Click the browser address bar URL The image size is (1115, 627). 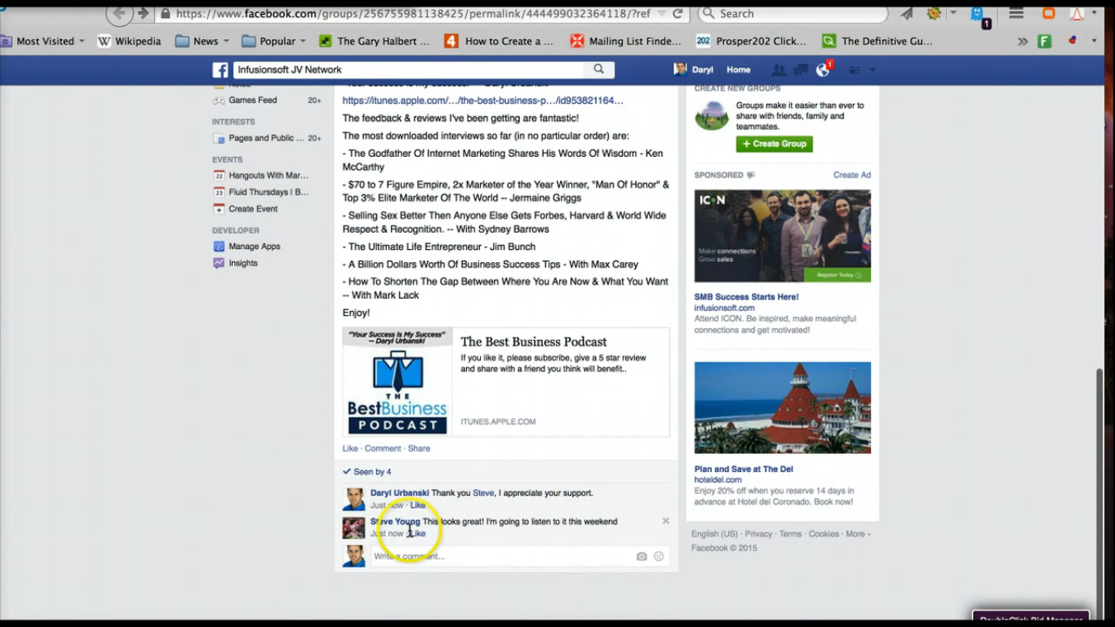point(412,14)
